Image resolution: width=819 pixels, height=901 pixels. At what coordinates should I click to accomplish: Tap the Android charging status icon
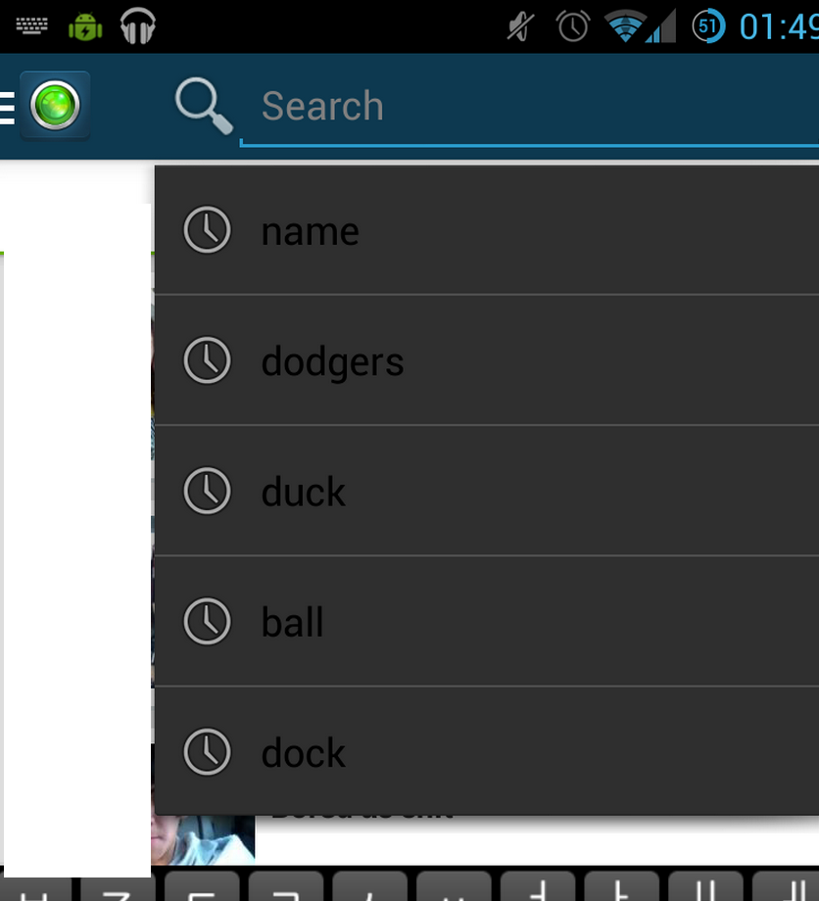coord(85,26)
